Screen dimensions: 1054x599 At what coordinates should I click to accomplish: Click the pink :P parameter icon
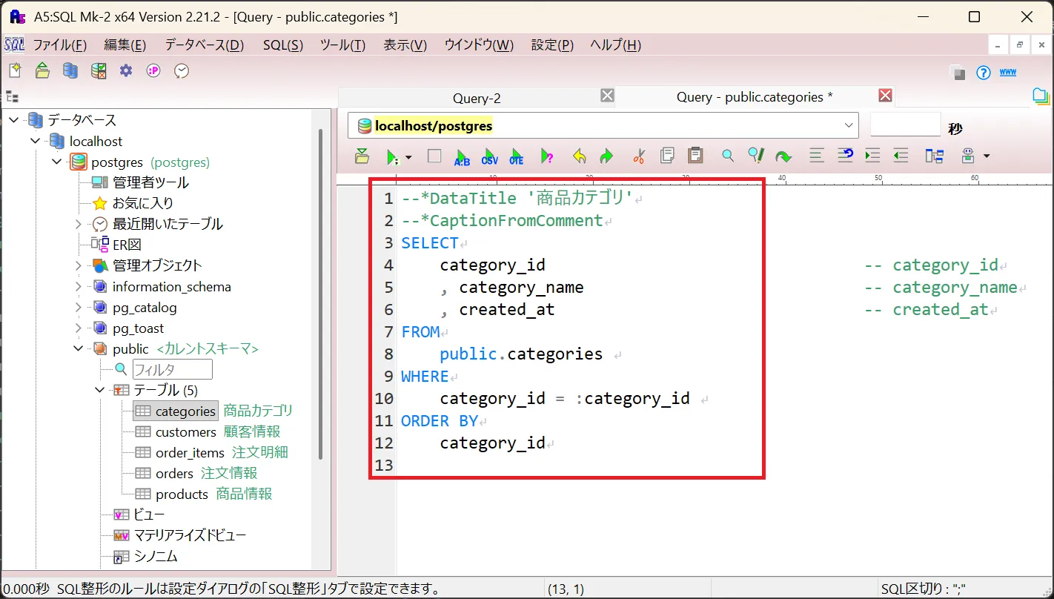coord(153,70)
